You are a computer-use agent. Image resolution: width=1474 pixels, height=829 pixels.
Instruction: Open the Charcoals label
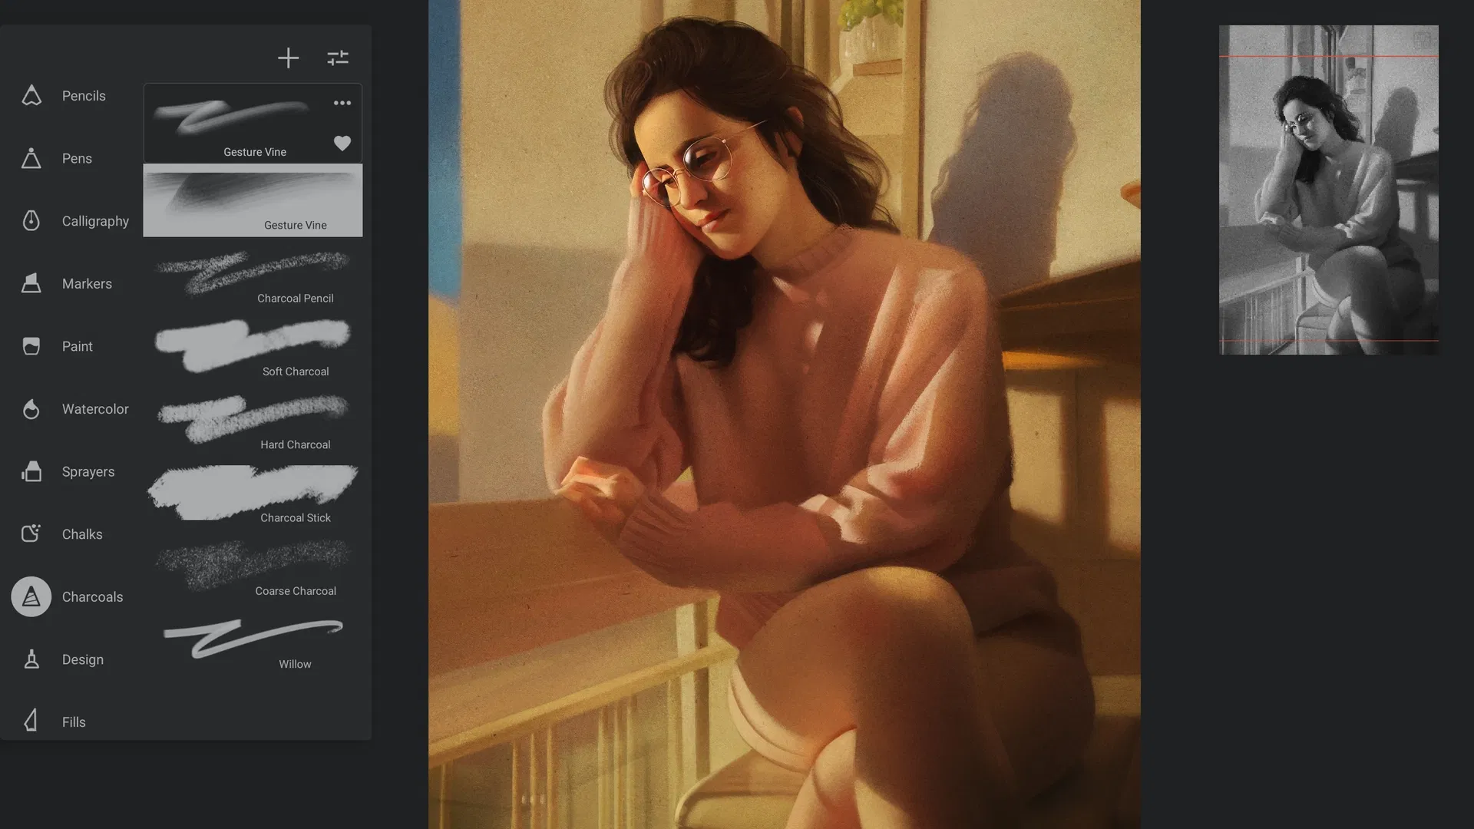[92, 596]
